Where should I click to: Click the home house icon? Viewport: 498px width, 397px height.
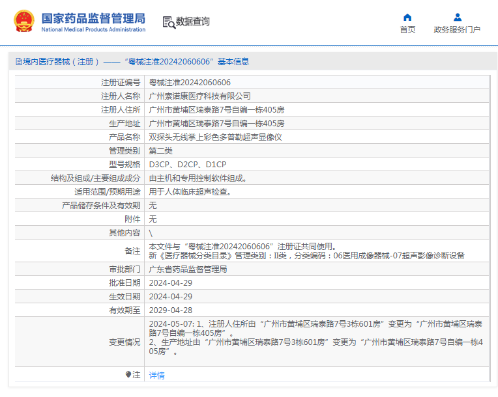pyautogui.click(x=407, y=17)
